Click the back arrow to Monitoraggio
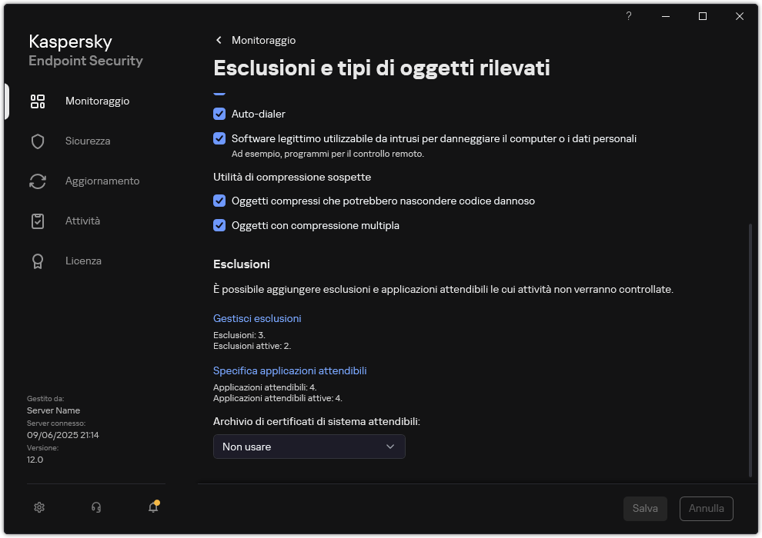This screenshot has width=762, height=538. 219,40
